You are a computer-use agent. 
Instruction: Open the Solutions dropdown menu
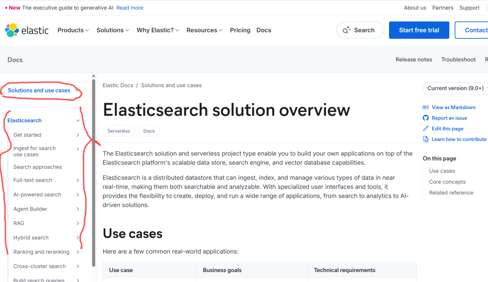click(x=113, y=30)
